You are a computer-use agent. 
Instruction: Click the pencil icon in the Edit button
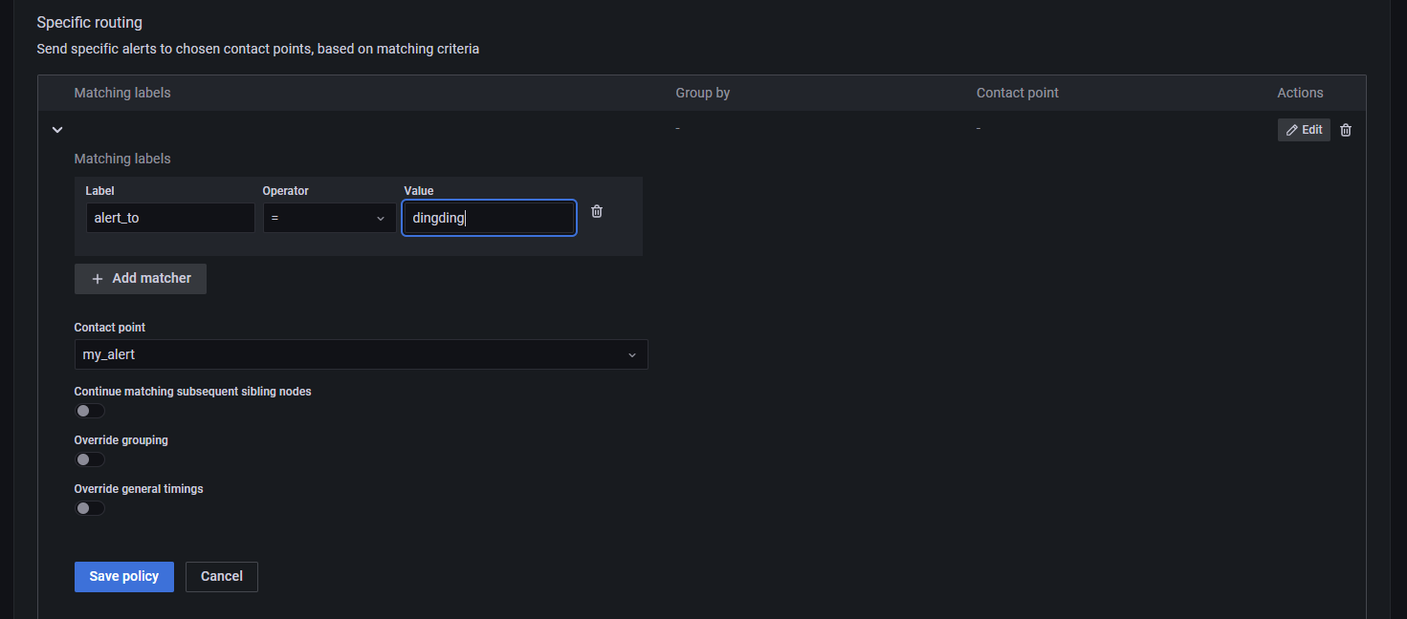[x=1292, y=130]
